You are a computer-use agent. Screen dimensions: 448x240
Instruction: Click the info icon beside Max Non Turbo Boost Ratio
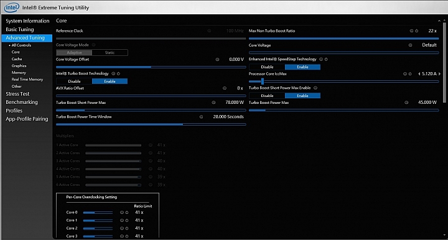pos(411,31)
